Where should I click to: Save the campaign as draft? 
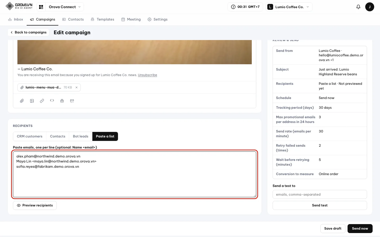coord(333,229)
